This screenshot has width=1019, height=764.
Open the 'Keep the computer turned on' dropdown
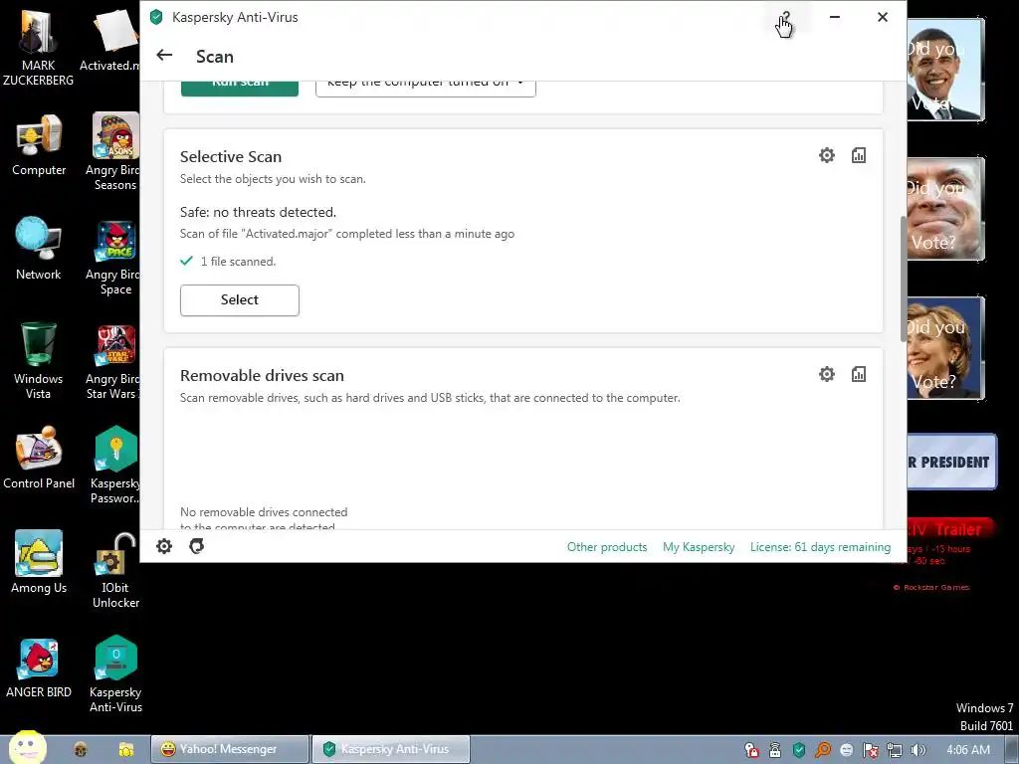(x=426, y=89)
